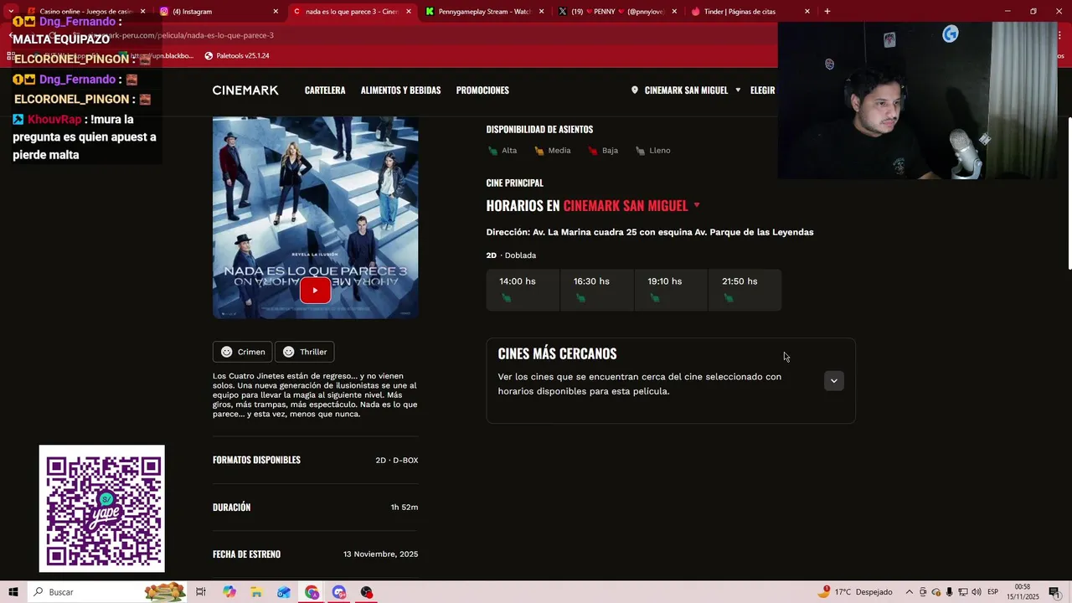Click the green Alta availability legend icon

(x=492, y=151)
